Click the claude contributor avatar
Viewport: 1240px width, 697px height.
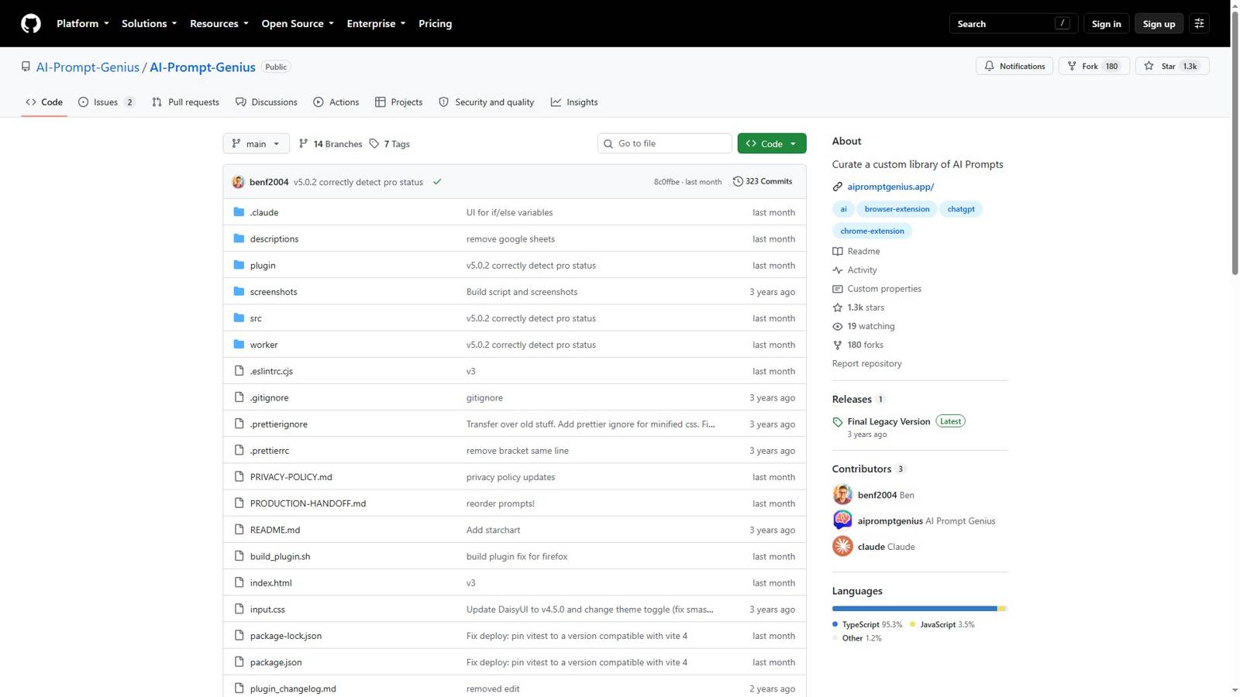(x=842, y=546)
